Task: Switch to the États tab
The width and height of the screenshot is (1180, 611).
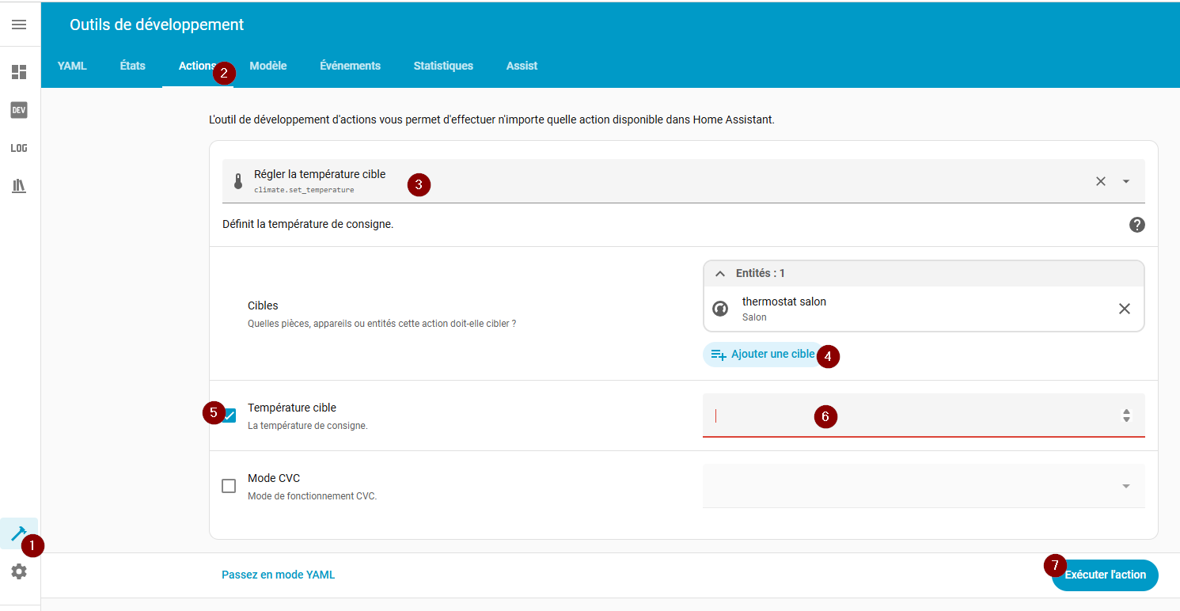Action: 132,66
